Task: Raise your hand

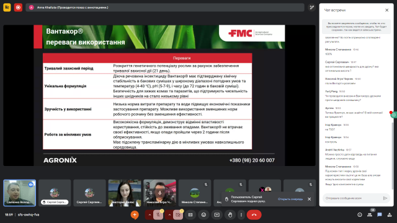Action: pos(230,215)
